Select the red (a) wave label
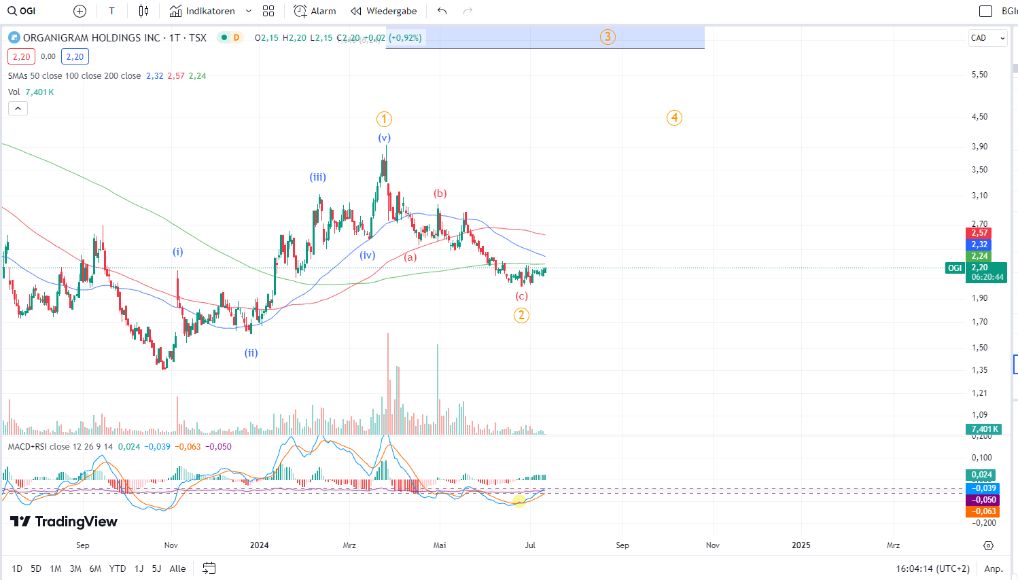 point(410,257)
